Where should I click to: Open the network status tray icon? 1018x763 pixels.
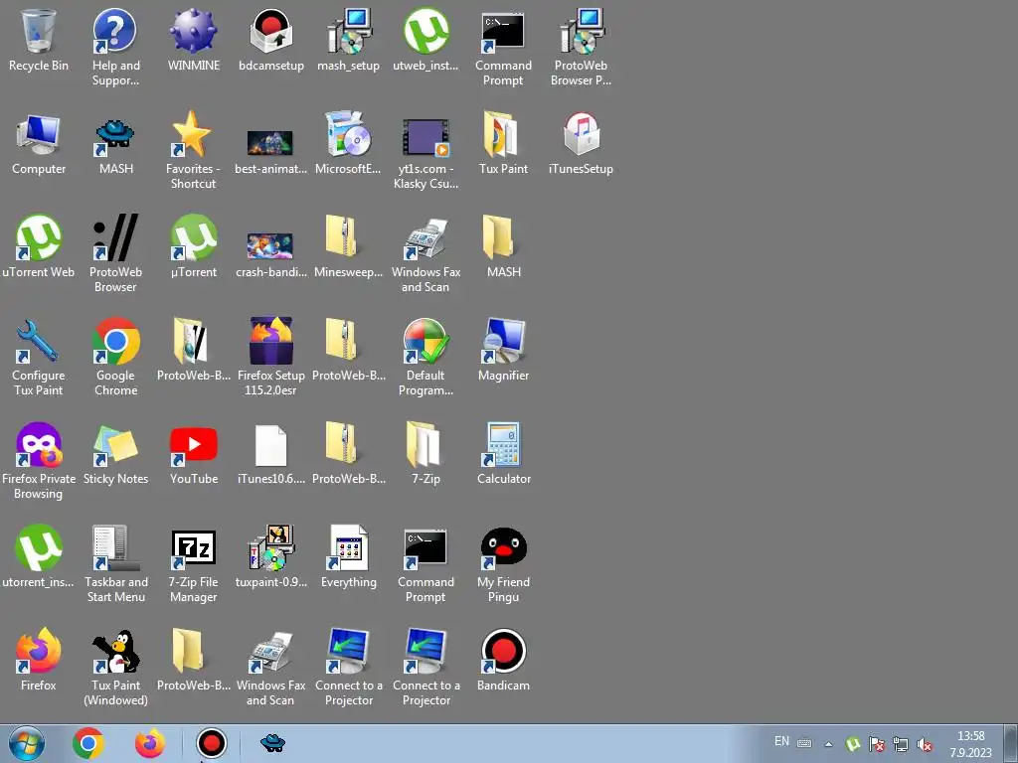[x=901, y=744]
